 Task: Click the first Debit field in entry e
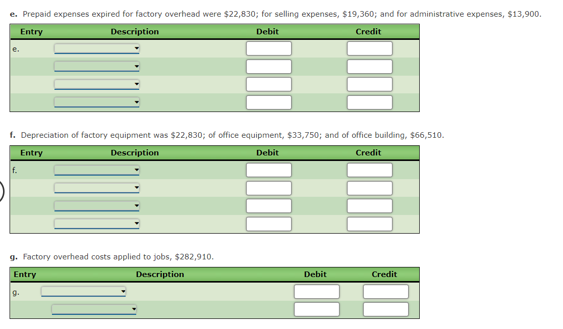268,48
